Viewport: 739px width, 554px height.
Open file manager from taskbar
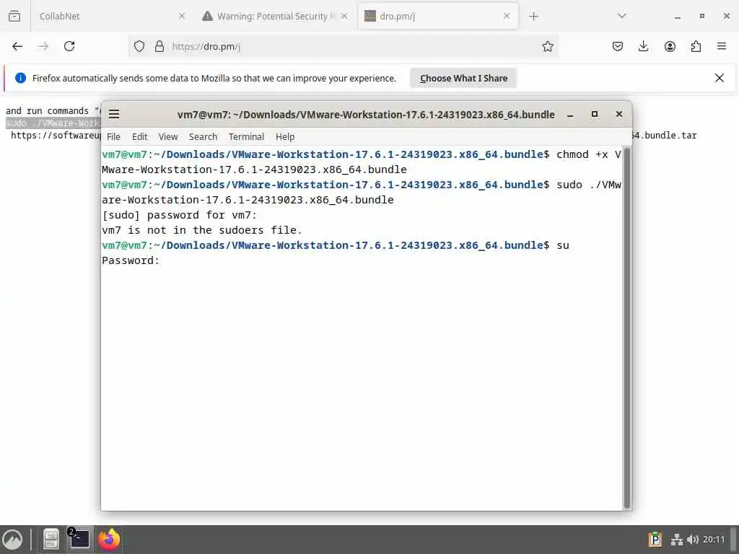pos(51,540)
